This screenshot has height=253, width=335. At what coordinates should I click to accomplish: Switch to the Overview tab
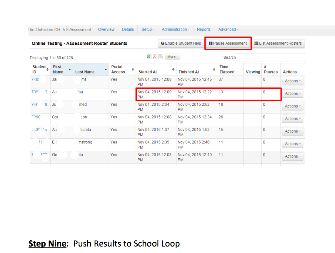(x=106, y=30)
